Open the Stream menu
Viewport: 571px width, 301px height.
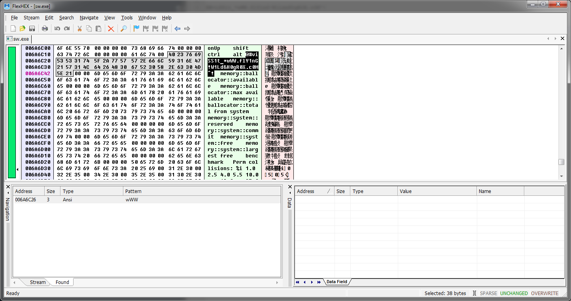31,17
